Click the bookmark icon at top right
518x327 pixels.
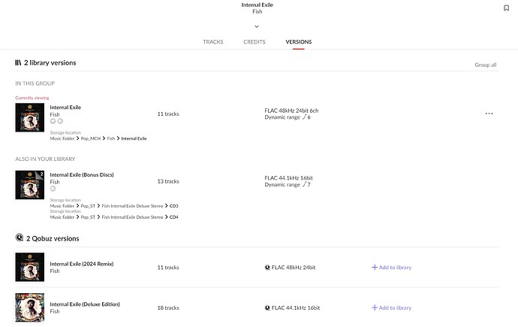click(506, 8)
